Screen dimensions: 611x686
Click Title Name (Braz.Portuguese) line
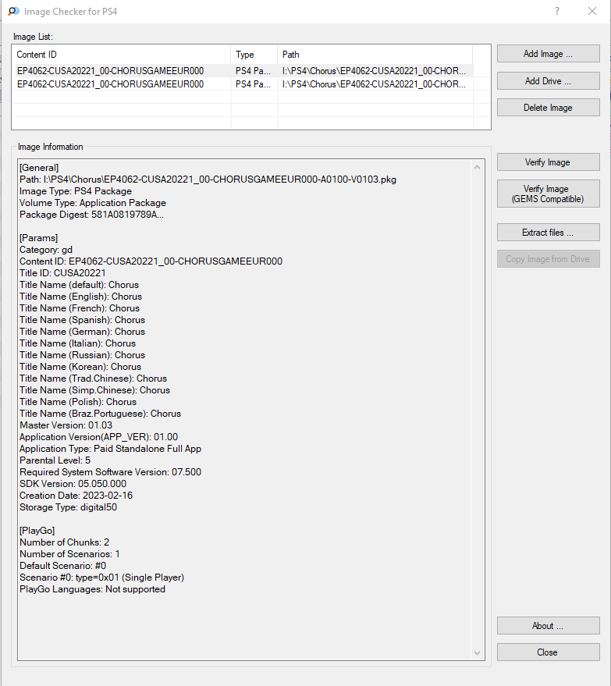[100, 414]
